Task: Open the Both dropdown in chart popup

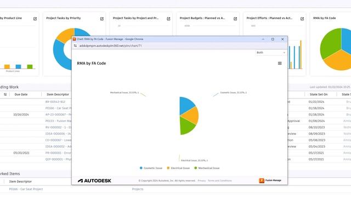Action: [270, 53]
